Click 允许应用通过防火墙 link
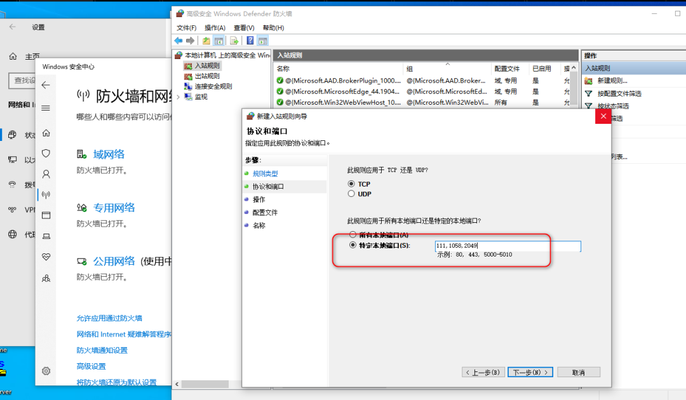Image resolution: width=686 pixels, height=400 pixels. (109, 318)
